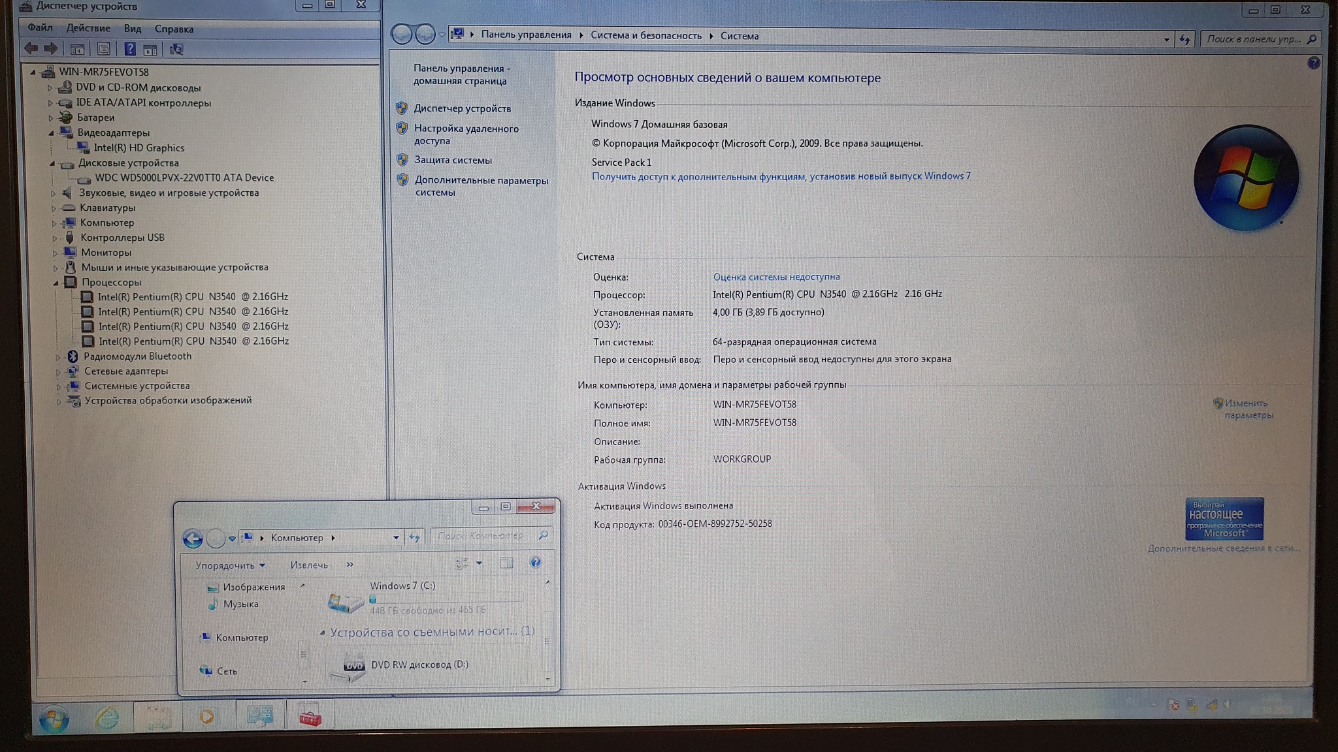
Task: Click the Device Manager back arrow
Action: (x=31, y=48)
